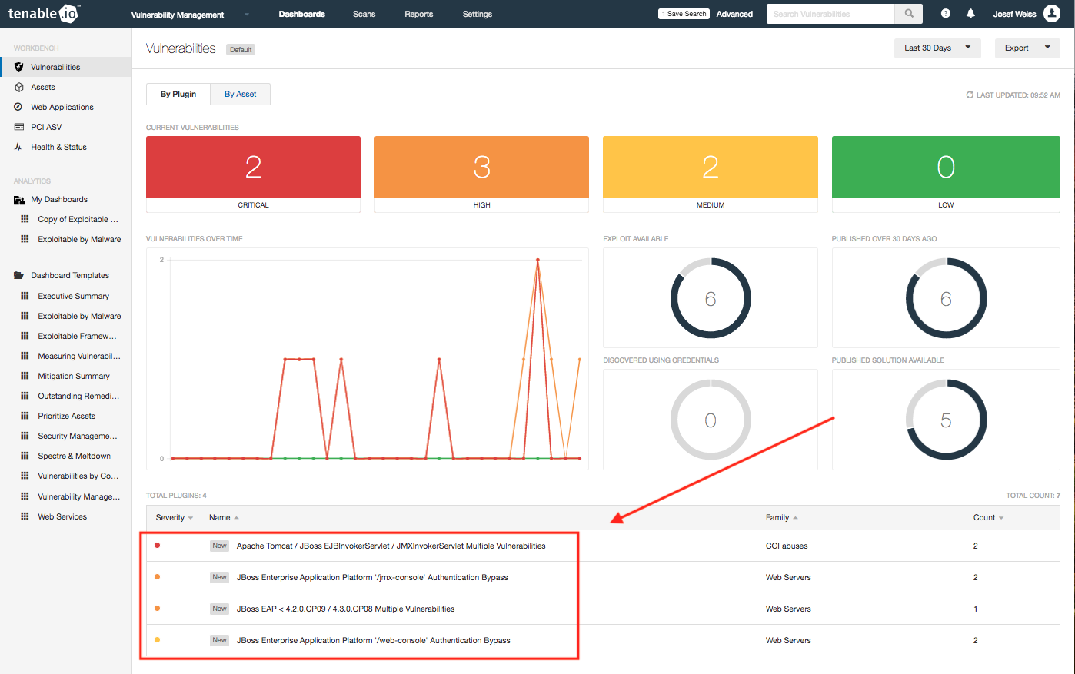Screen dimensions: 1075x674
Task: Sort by the Name column header
Action: [224, 518]
